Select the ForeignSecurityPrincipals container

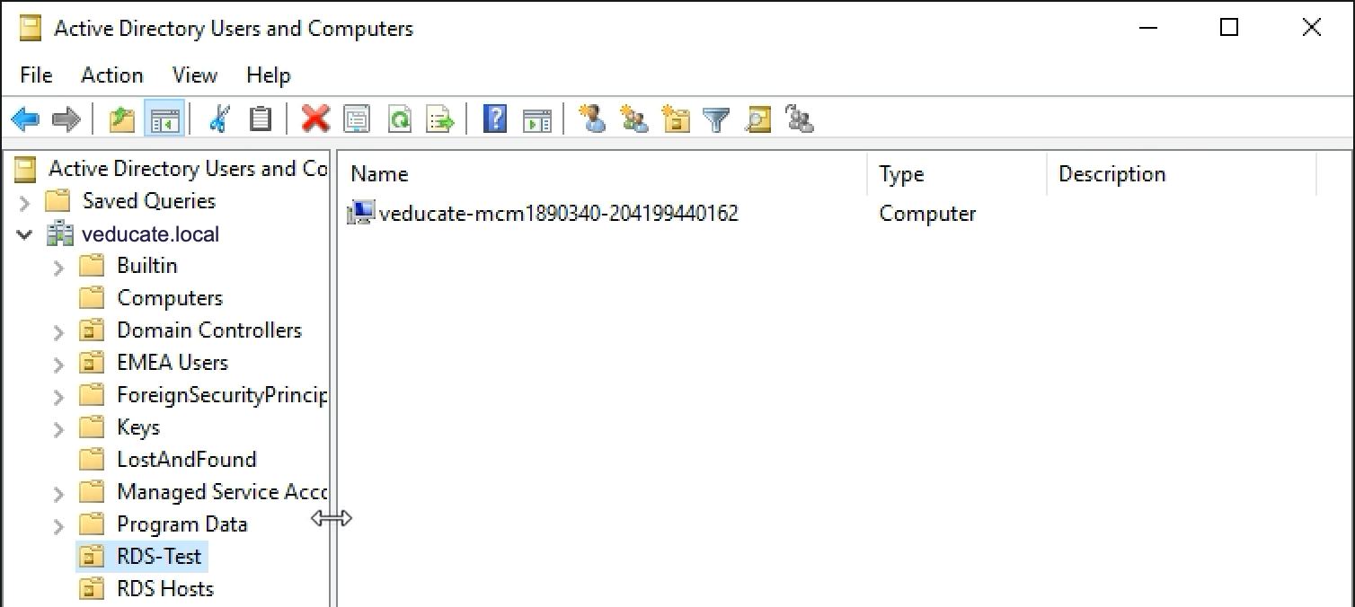pos(222,395)
